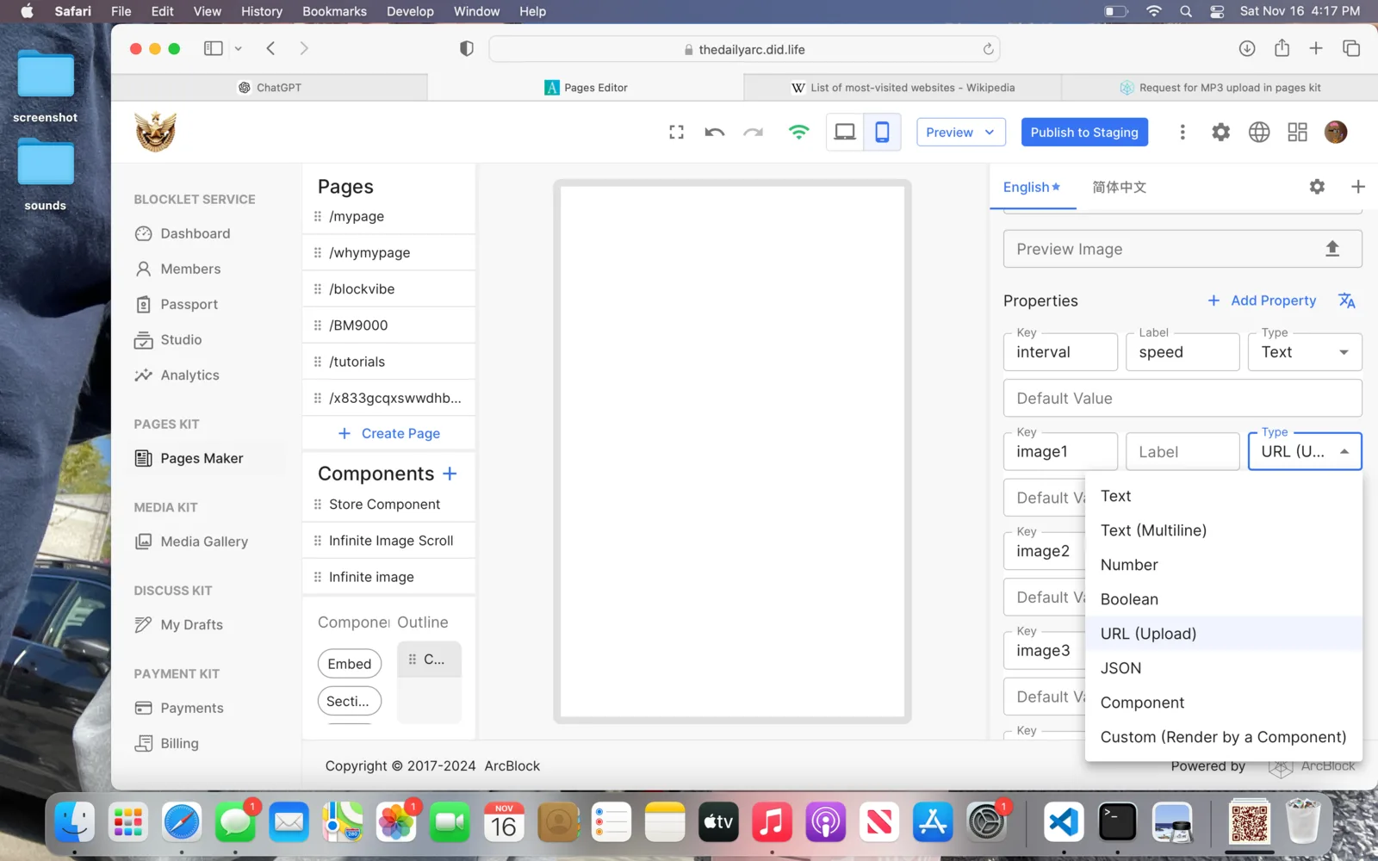The width and height of the screenshot is (1378, 861).
Task: Add language with plus icon
Action: pyautogui.click(x=1358, y=187)
